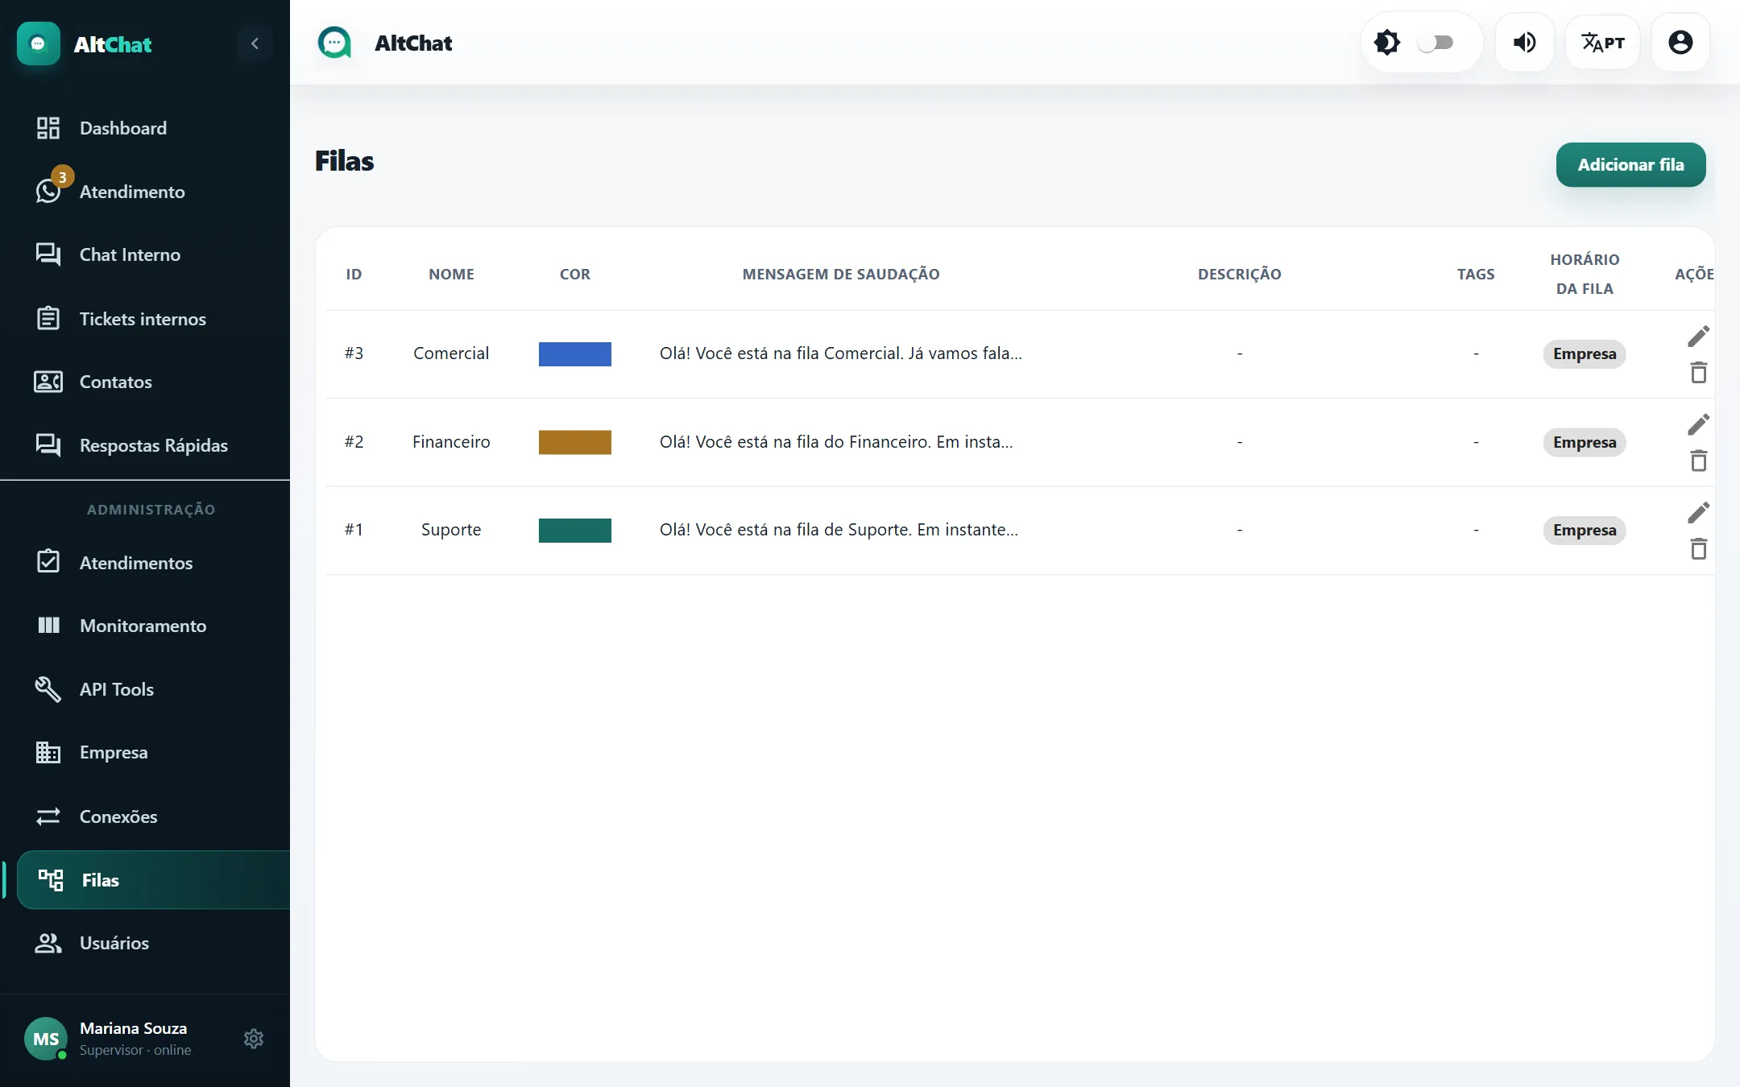
Task: Click the Comercial greeting message text
Action: tap(840, 353)
